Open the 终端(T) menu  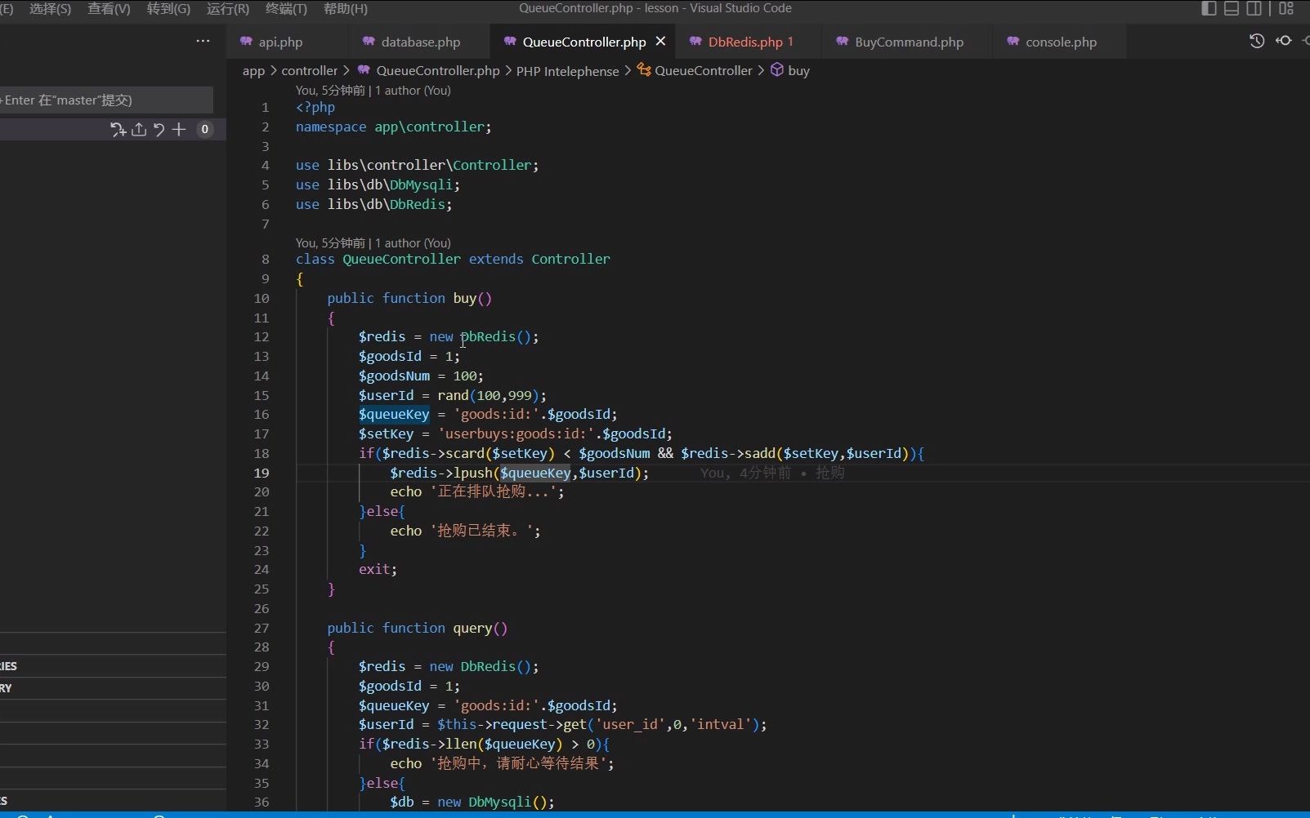pos(286,9)
